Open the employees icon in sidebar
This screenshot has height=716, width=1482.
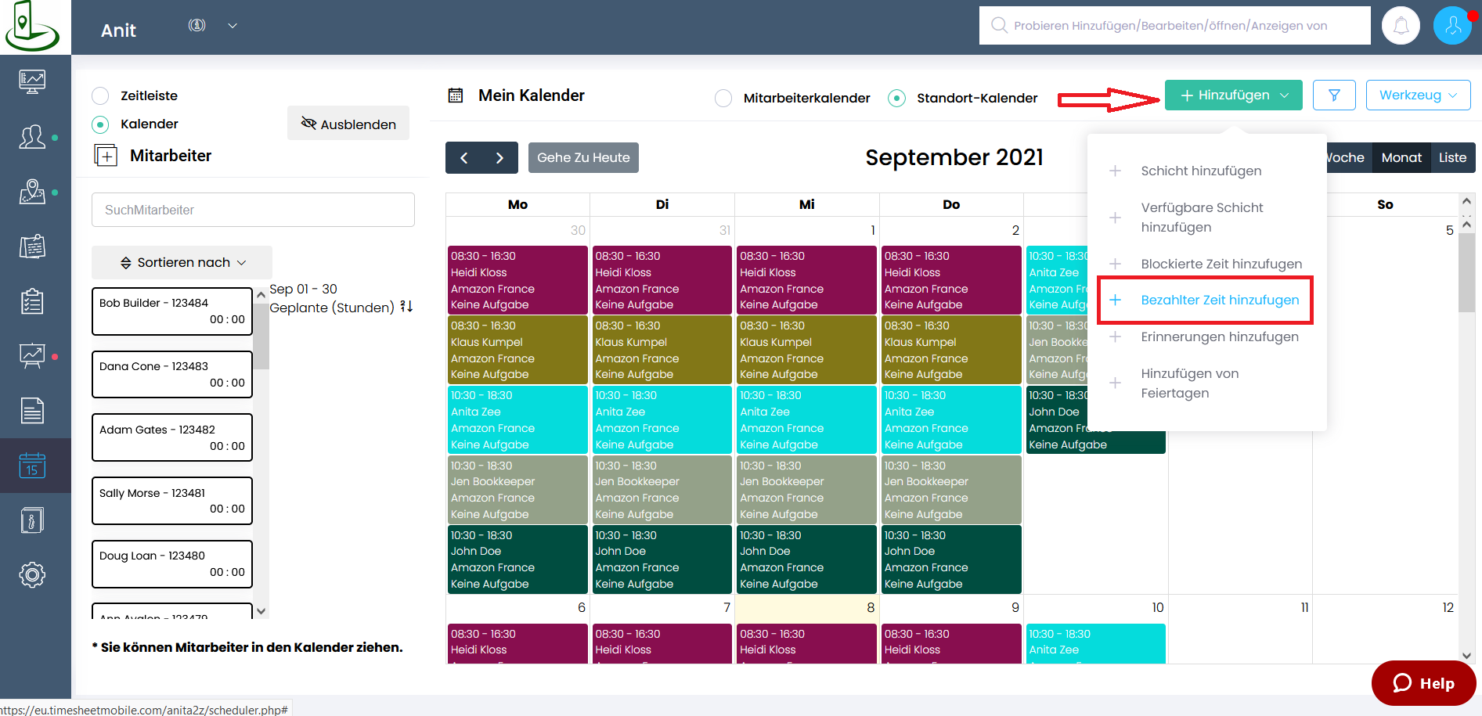click(x=32, y=137)
